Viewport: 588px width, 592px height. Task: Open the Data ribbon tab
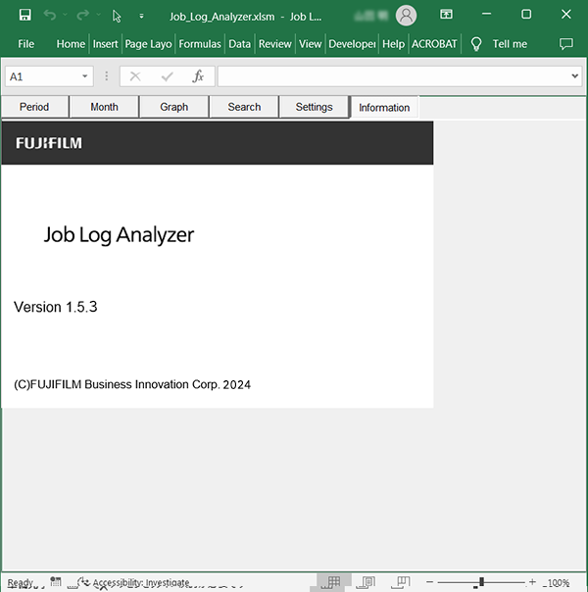coord(240,44)
